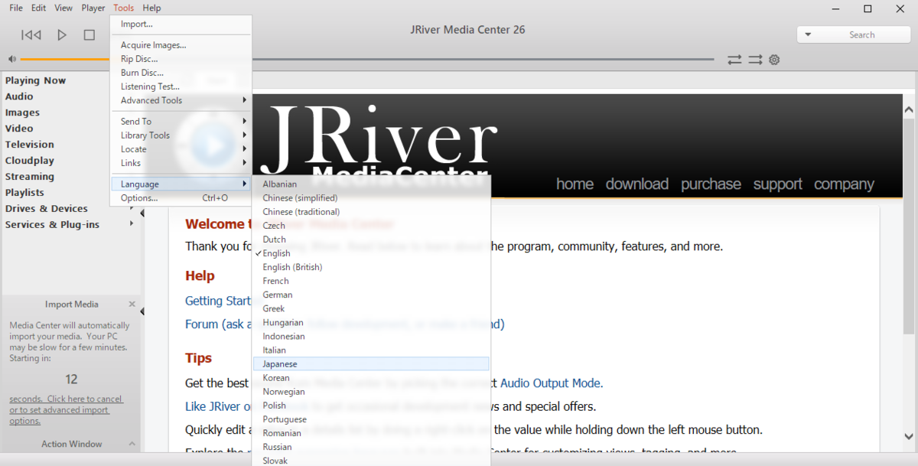Image resolution: width=918 pixels, height=466 pixels.
Task: Open Options... from Tools menu
Action: pyautogui.click(x=181, y=198)
